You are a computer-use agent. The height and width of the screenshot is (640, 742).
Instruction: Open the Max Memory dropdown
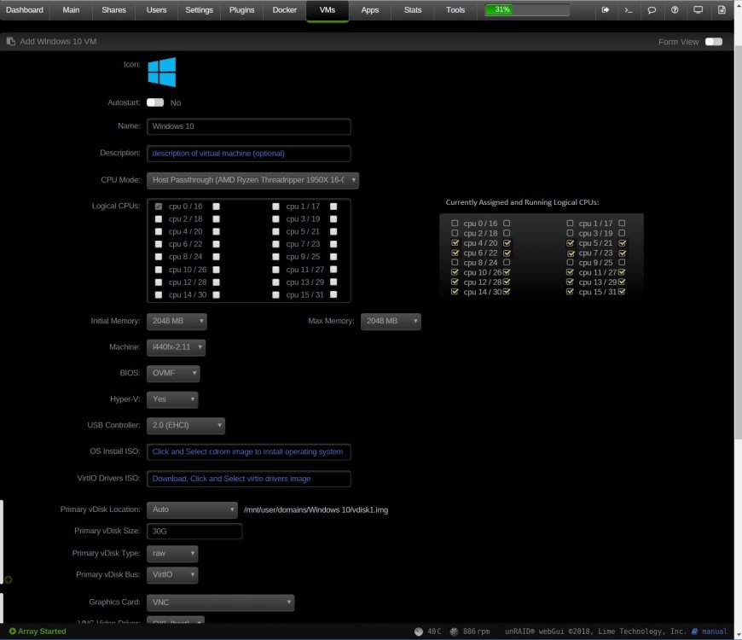click(391, 322)
